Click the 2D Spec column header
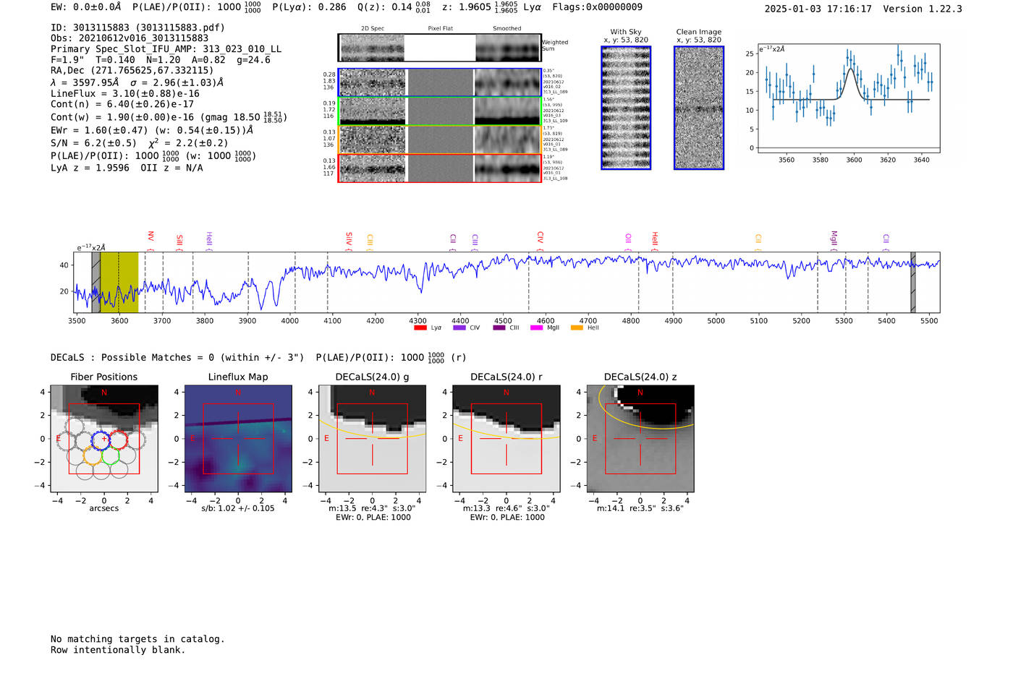This screenshot has height=689, width=1013. click(373, 29)
